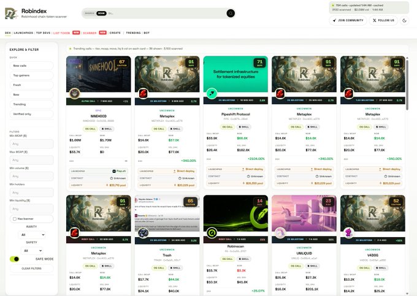Open the Bot nav item
The width and height of the screenshot is (417, 296).
click(147, 33)
